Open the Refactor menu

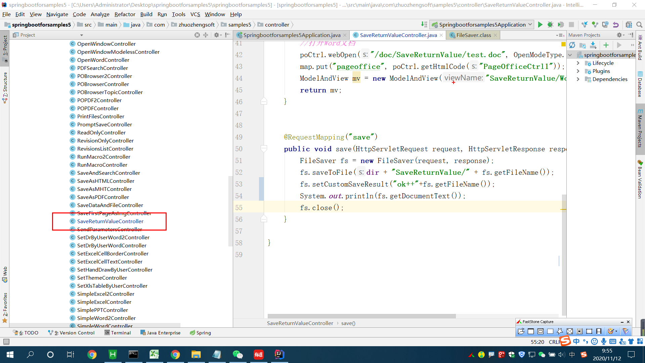click(125, 14)
